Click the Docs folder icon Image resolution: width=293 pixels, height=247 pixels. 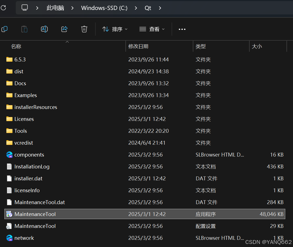pos(9,83)
